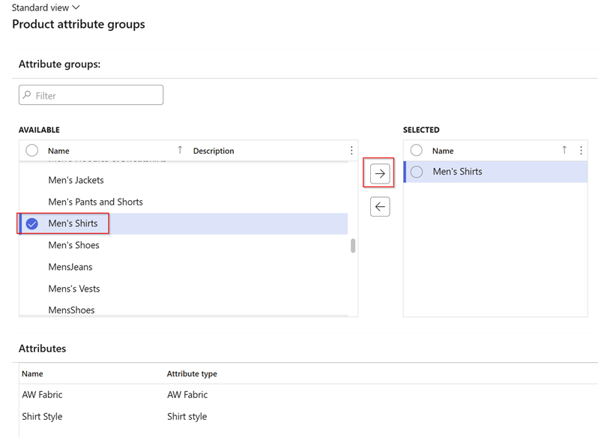Click the Attributes section heading

pyautogui.click(x=42, y=349)
